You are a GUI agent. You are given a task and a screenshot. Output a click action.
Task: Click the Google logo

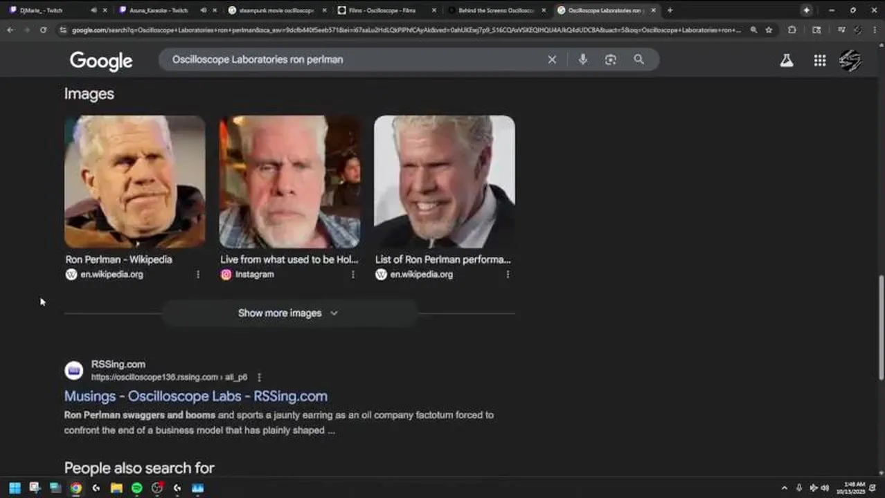[101, 61]
